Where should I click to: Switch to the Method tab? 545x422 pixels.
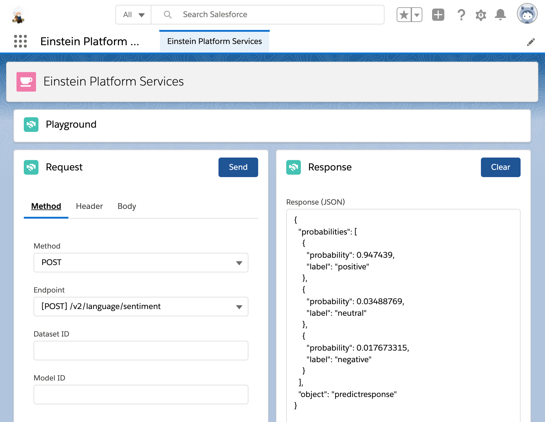coord(46,206)
